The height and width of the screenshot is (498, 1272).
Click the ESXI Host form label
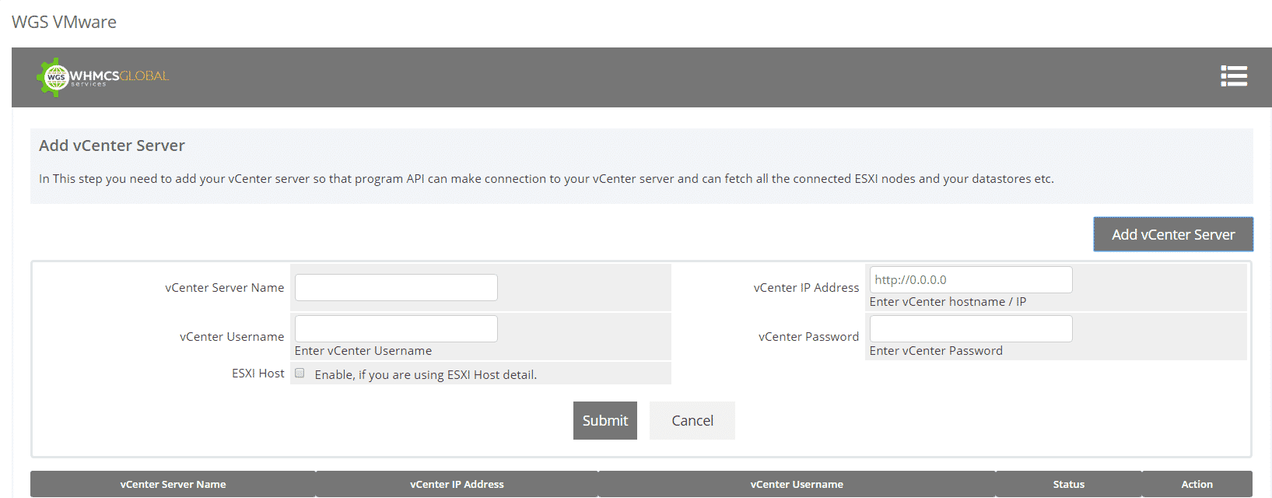pos(258,373)
